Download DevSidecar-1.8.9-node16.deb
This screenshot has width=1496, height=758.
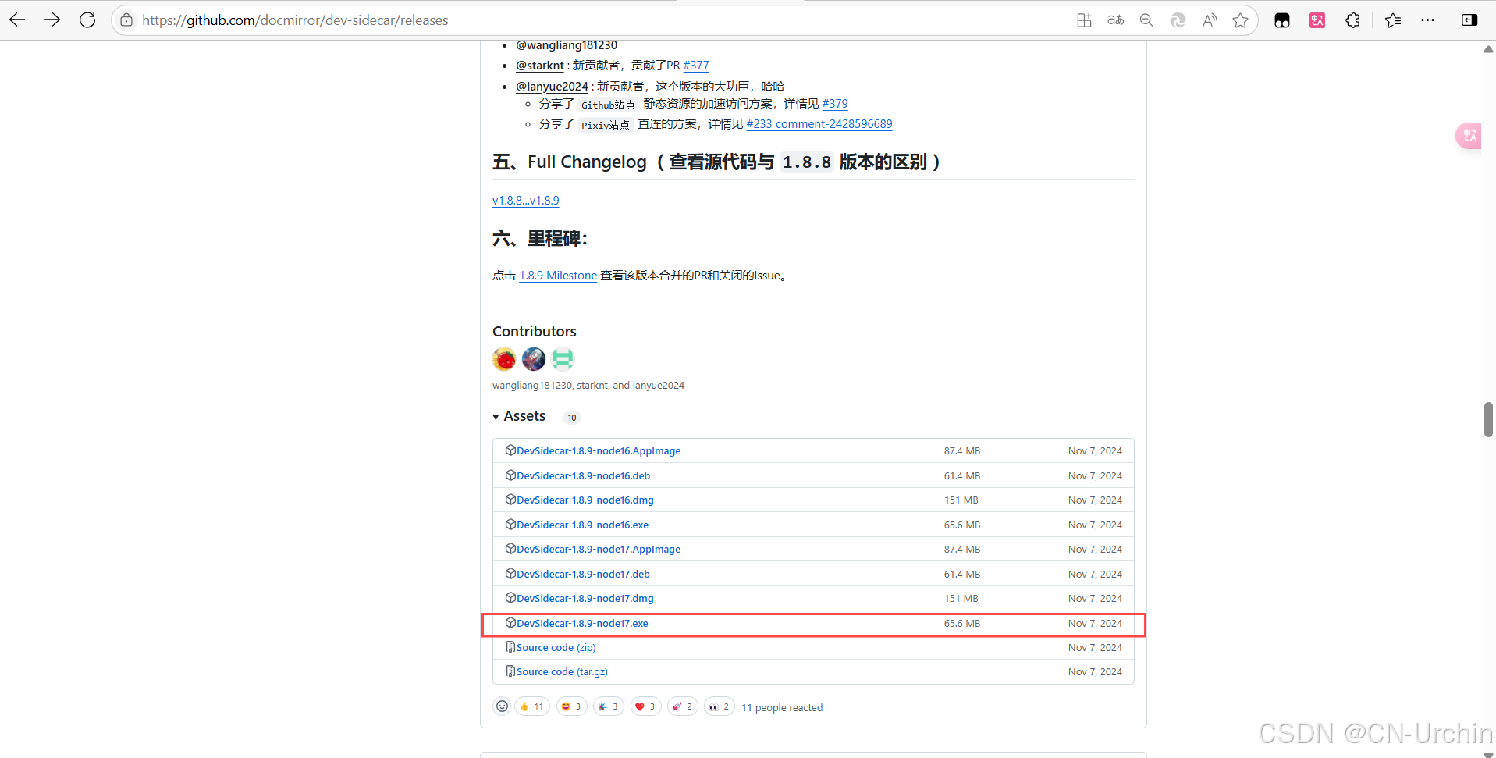583,475
